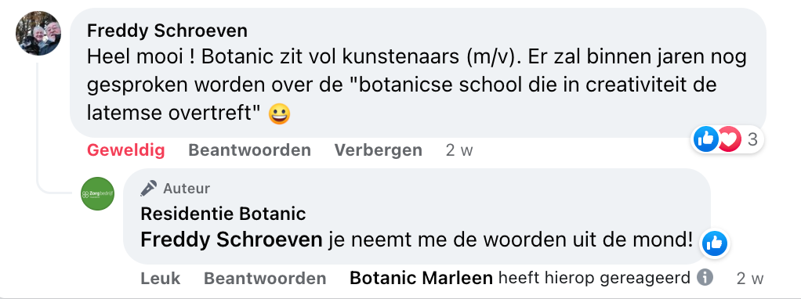The width and height of the screenshot is (801, 299).
Task: Show who reacted via the count 3
Action: (752, 139)
